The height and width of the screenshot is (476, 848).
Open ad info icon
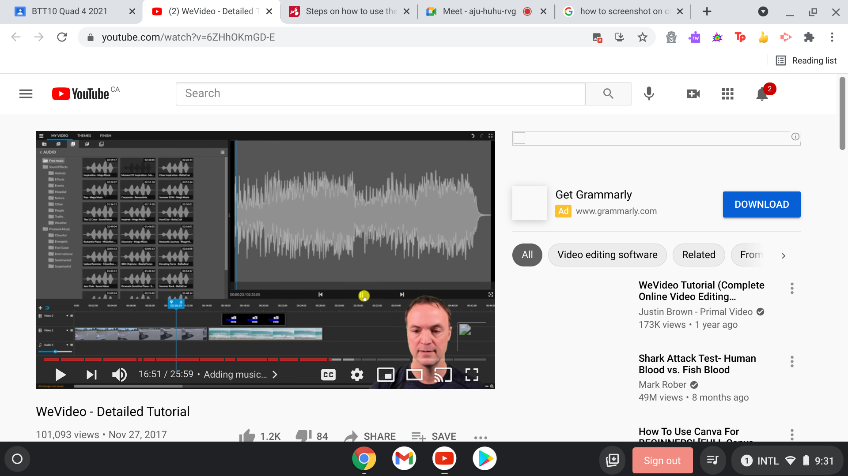coord(795,137)
